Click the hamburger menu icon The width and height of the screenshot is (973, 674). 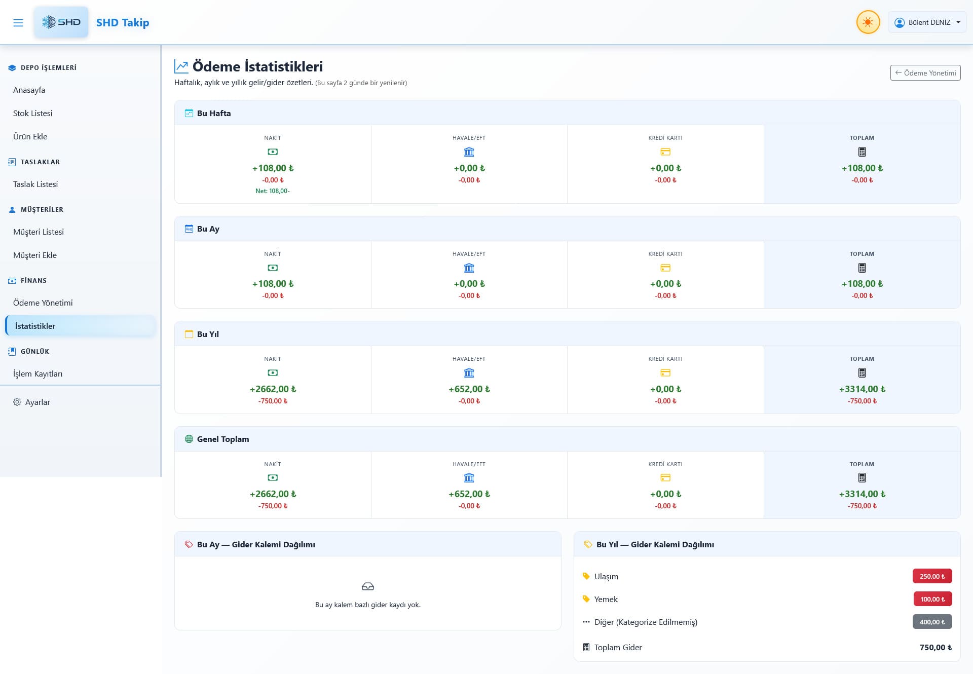point(18,23)
